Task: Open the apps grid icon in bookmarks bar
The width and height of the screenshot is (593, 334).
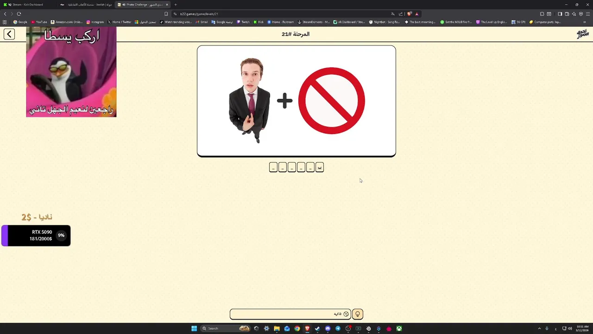Action: click(x=5, y=22)
